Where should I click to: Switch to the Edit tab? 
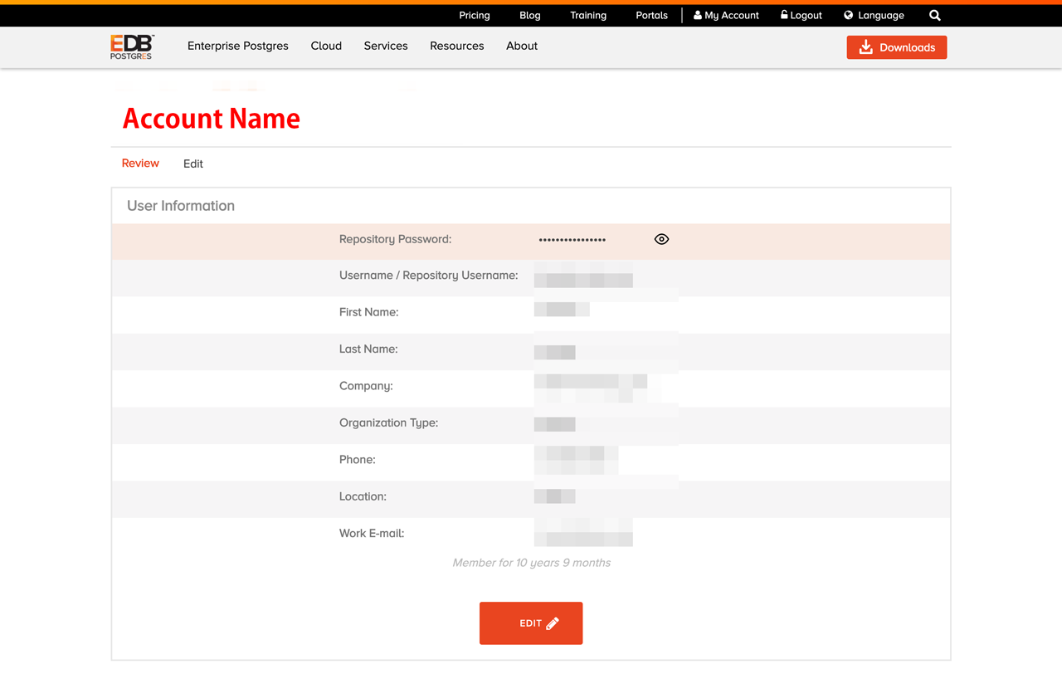193,164
